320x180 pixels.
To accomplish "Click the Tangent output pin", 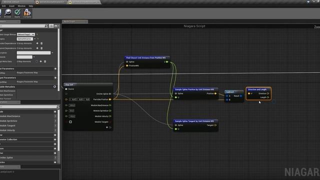I will pyautogui.click(x=215, y=125).
